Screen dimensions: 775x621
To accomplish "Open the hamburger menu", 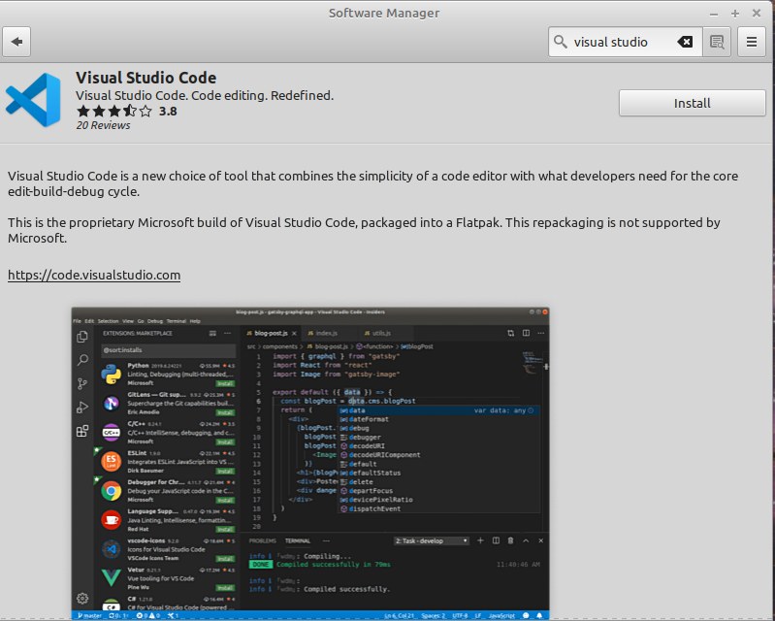I will point(752,42).
